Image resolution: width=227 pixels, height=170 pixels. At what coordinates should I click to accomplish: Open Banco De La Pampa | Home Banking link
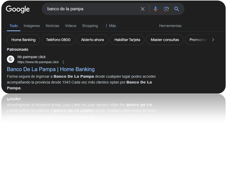point(51,69)
